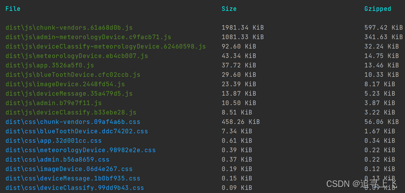Select blueToothDevice.cfc02ccb.js output line
The height and width of the screenshot is (193, 405).
pyautogui.click(x=73, y=75)
